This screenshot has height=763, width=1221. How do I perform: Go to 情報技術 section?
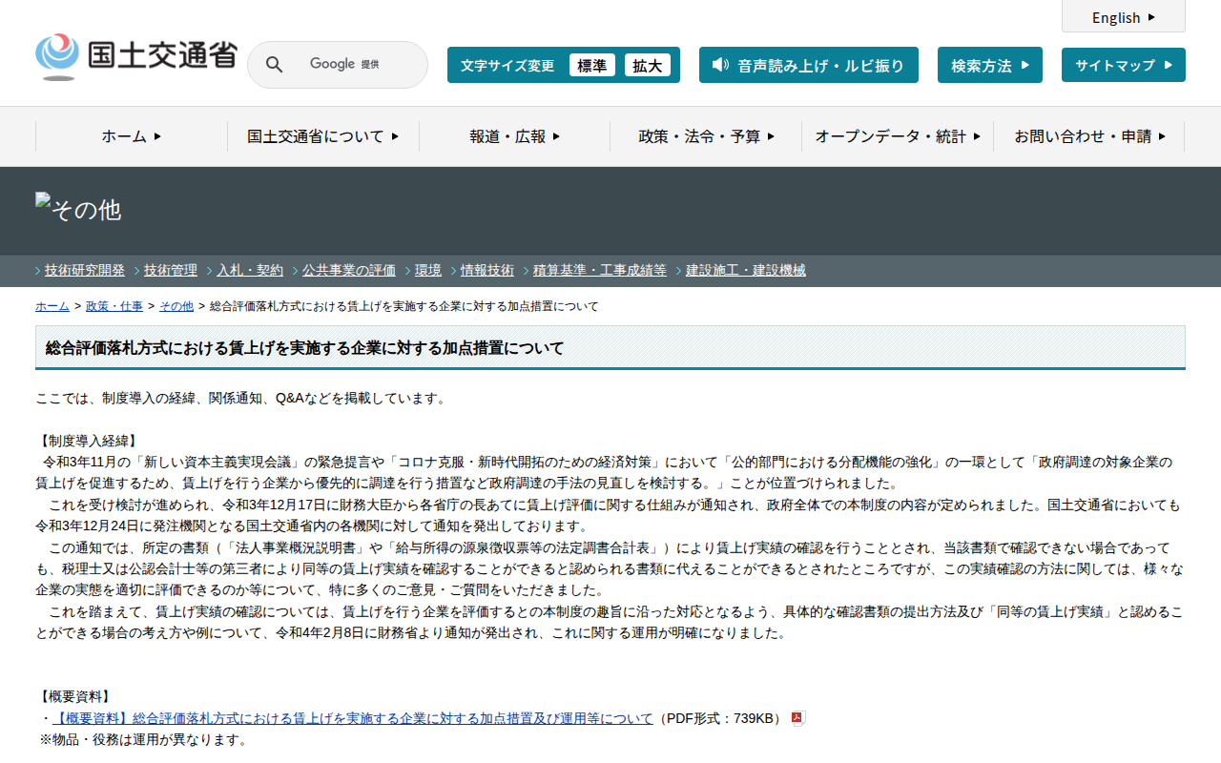pos(487,270)
